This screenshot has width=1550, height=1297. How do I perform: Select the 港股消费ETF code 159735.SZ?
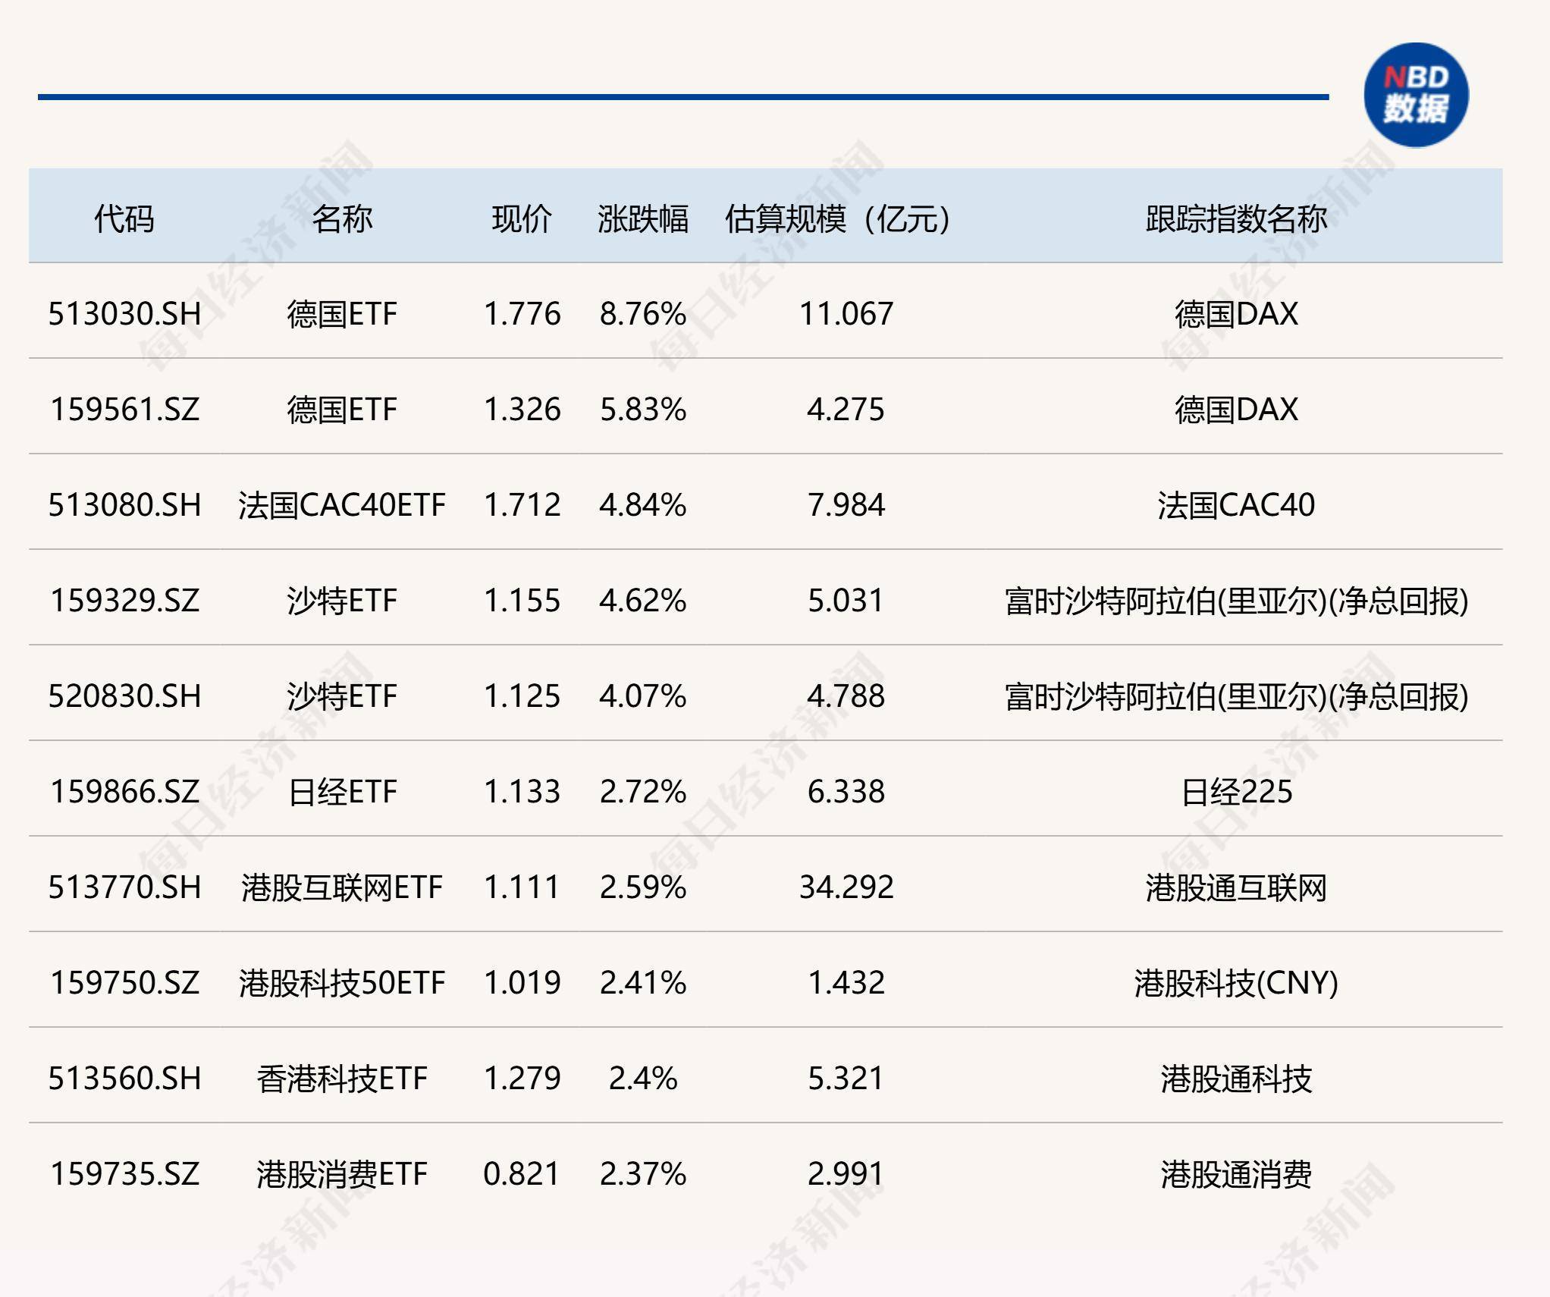(125, 1173)
